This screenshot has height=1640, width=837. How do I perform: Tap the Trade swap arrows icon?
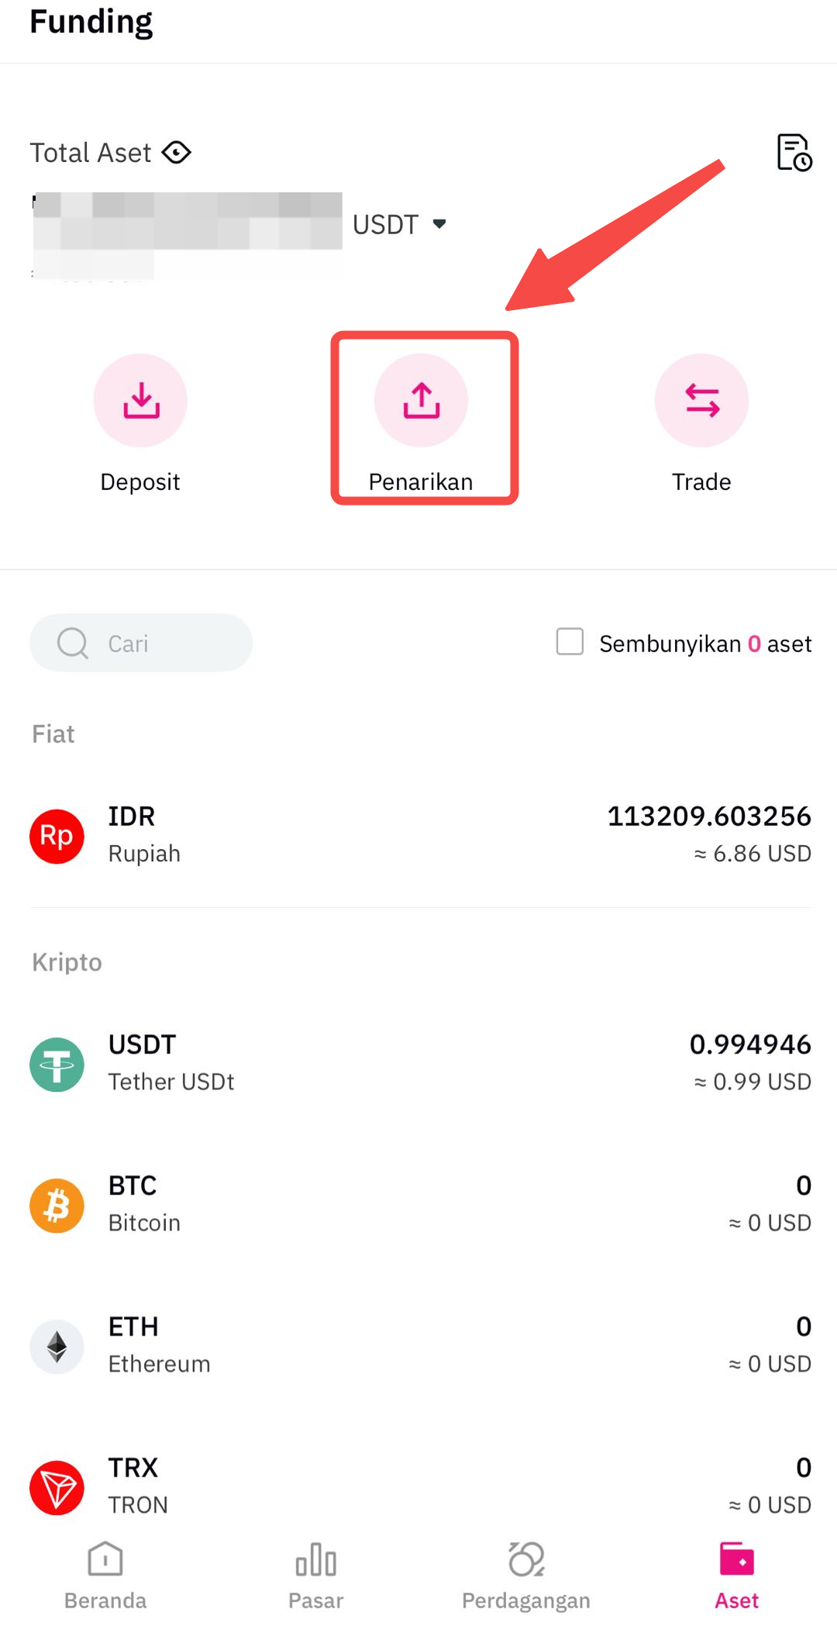701,400
